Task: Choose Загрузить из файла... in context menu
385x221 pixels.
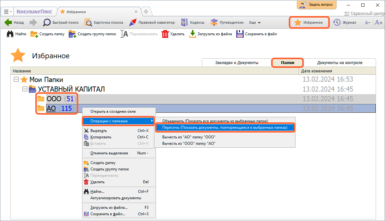Action: click(119, 208)
